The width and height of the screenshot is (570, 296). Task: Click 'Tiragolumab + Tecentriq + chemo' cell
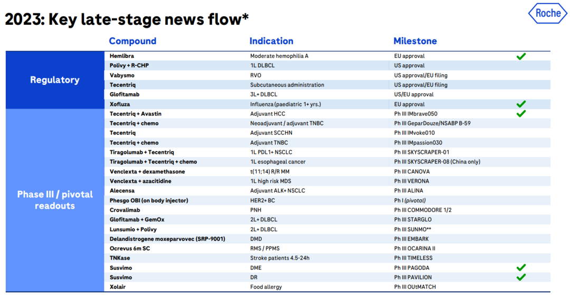[x=153, y=162]
